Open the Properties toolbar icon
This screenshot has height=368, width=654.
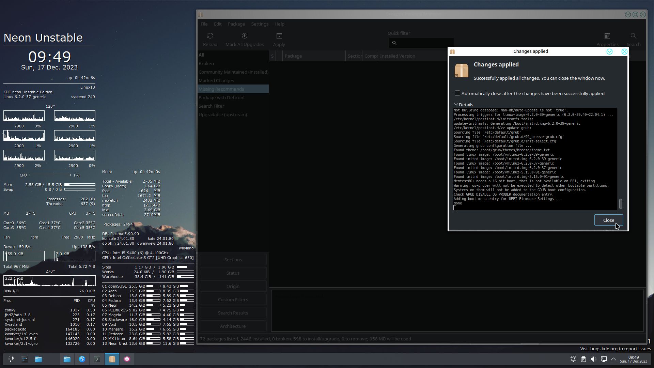tap(607, 36)
